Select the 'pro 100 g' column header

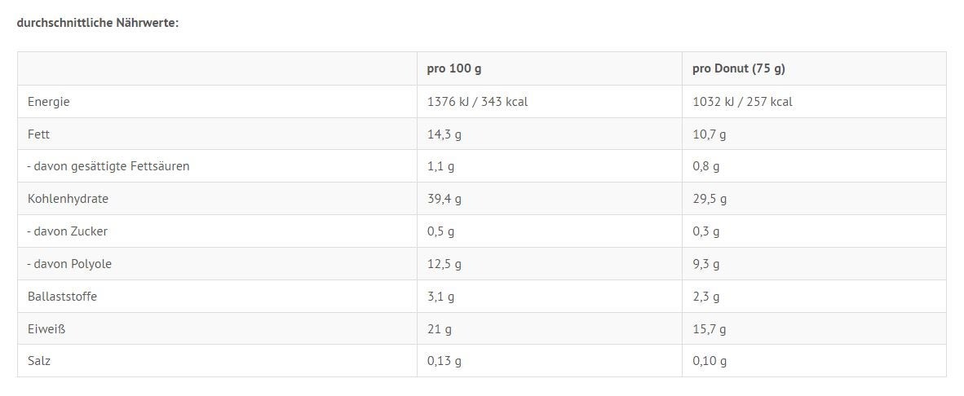(453, 68)
